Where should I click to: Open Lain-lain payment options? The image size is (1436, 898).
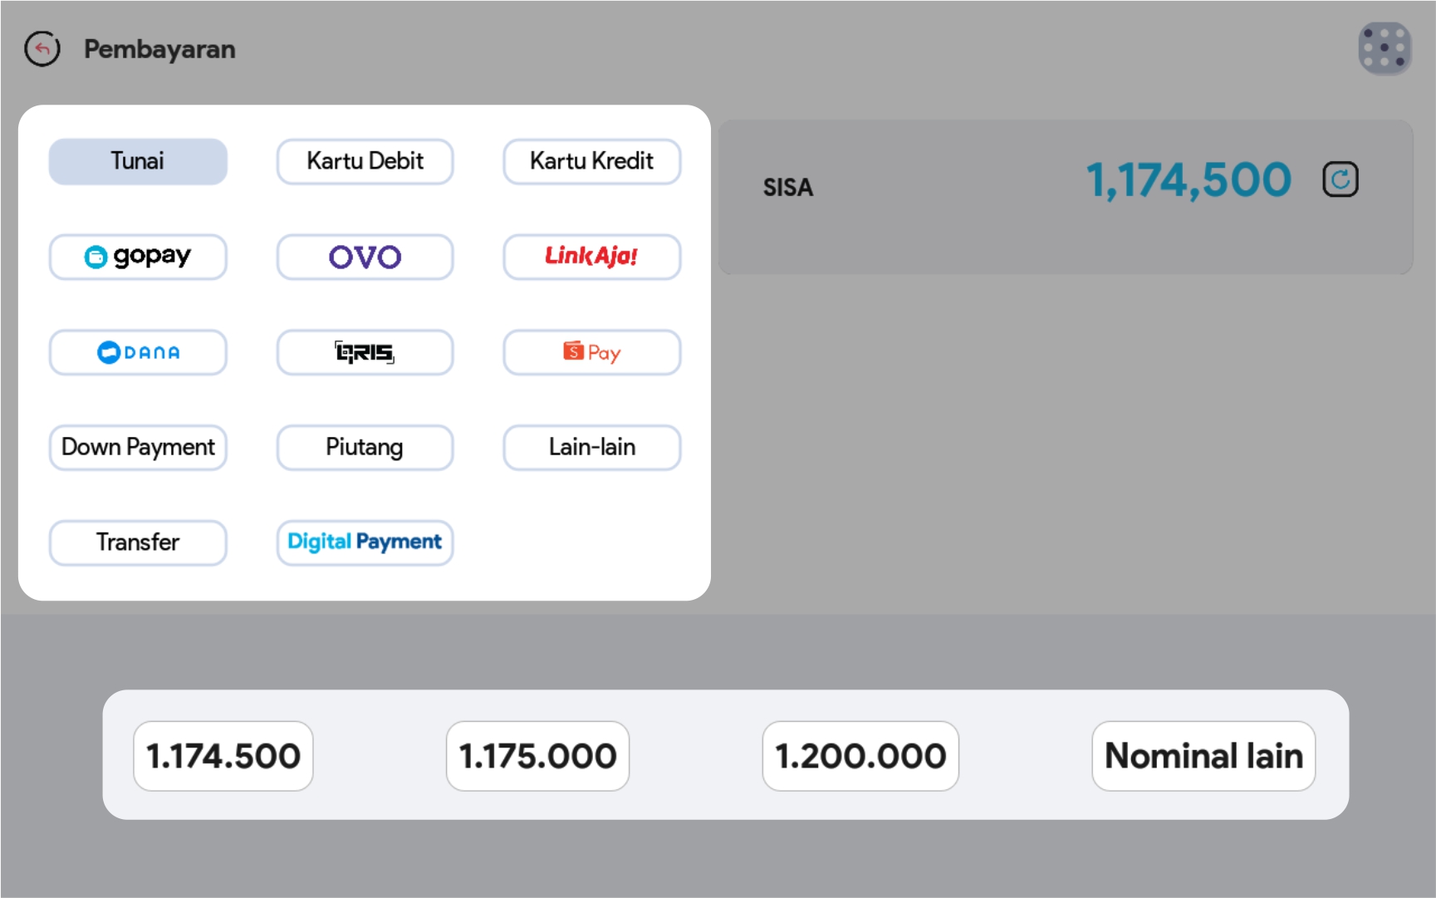pyautogui.click(x=591, y=448)
